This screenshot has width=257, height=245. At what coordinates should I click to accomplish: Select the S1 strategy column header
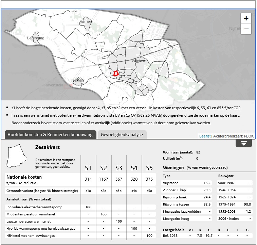[88, 168]
